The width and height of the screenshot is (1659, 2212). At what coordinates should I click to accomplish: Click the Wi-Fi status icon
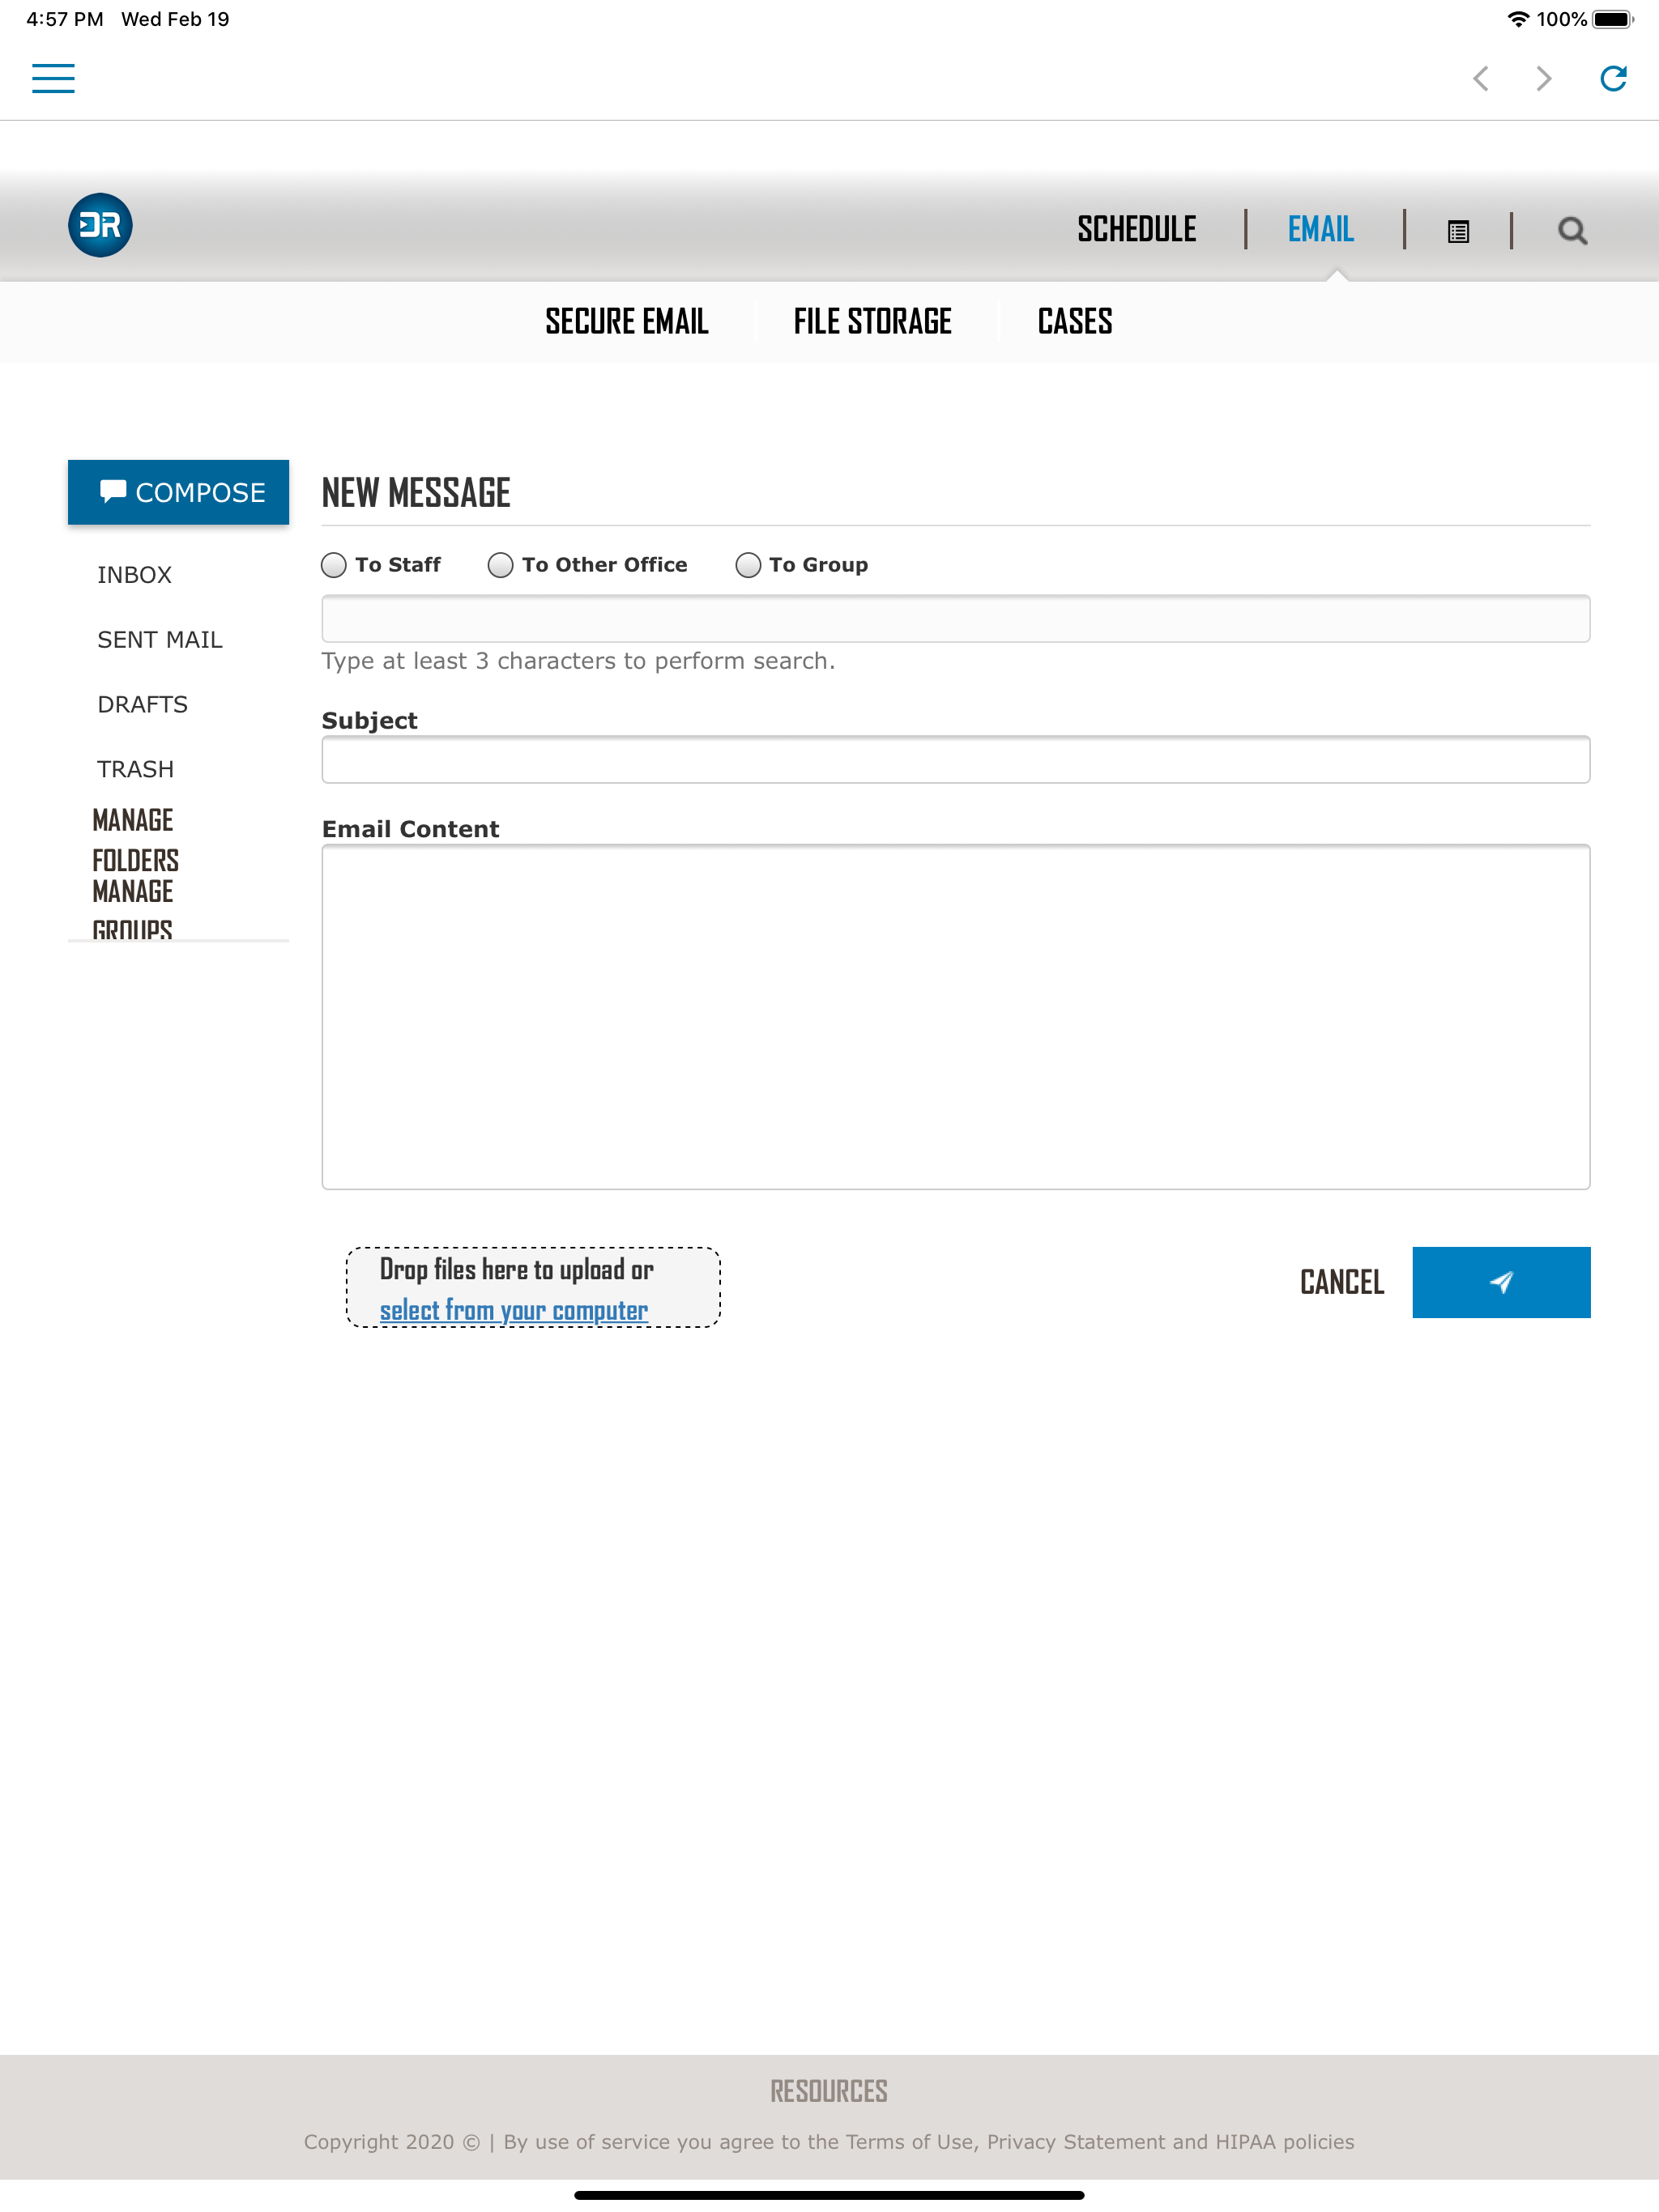click(1518, 19)
